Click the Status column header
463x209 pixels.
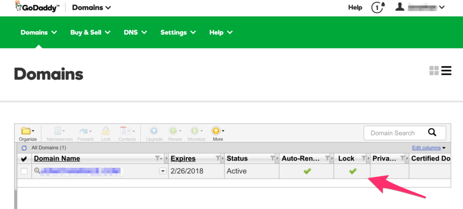click(x=237, y=158)
